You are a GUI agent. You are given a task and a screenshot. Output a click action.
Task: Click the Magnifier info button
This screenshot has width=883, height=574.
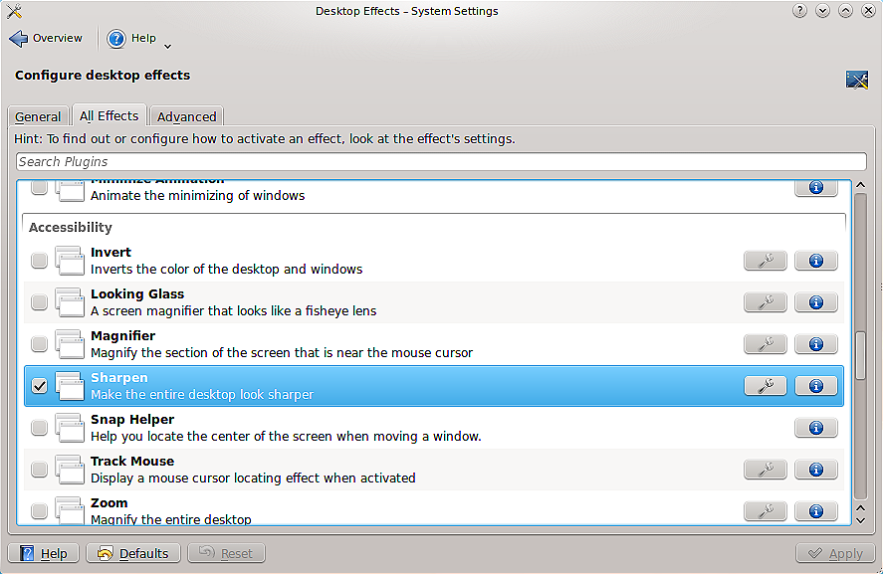click(815, 344)
